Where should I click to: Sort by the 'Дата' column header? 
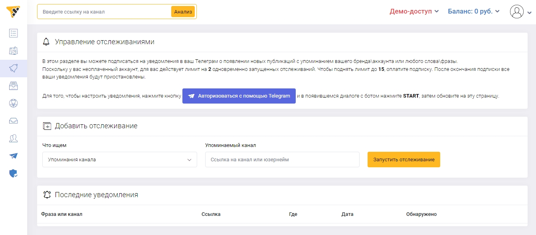point(347,214)
